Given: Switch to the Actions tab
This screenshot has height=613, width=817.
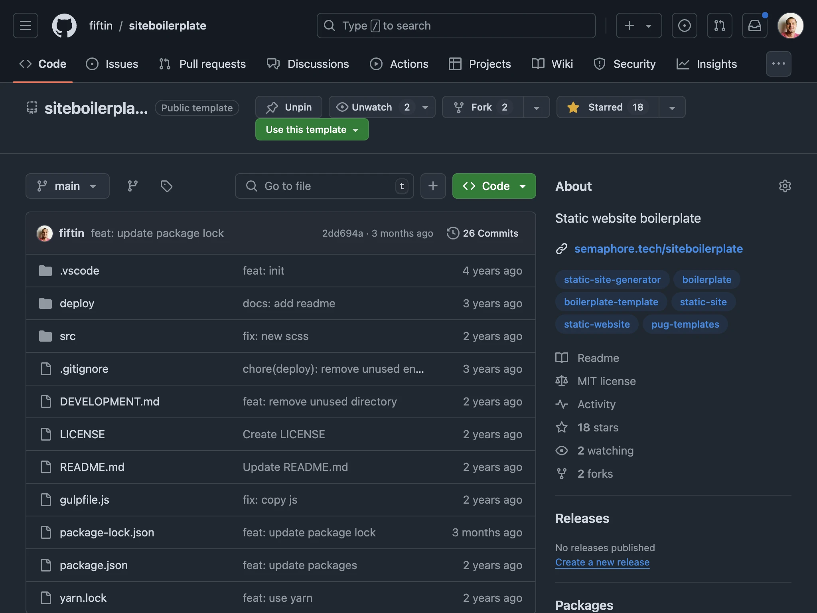Looking at the screenshot, I should click(x=399, y=64).
